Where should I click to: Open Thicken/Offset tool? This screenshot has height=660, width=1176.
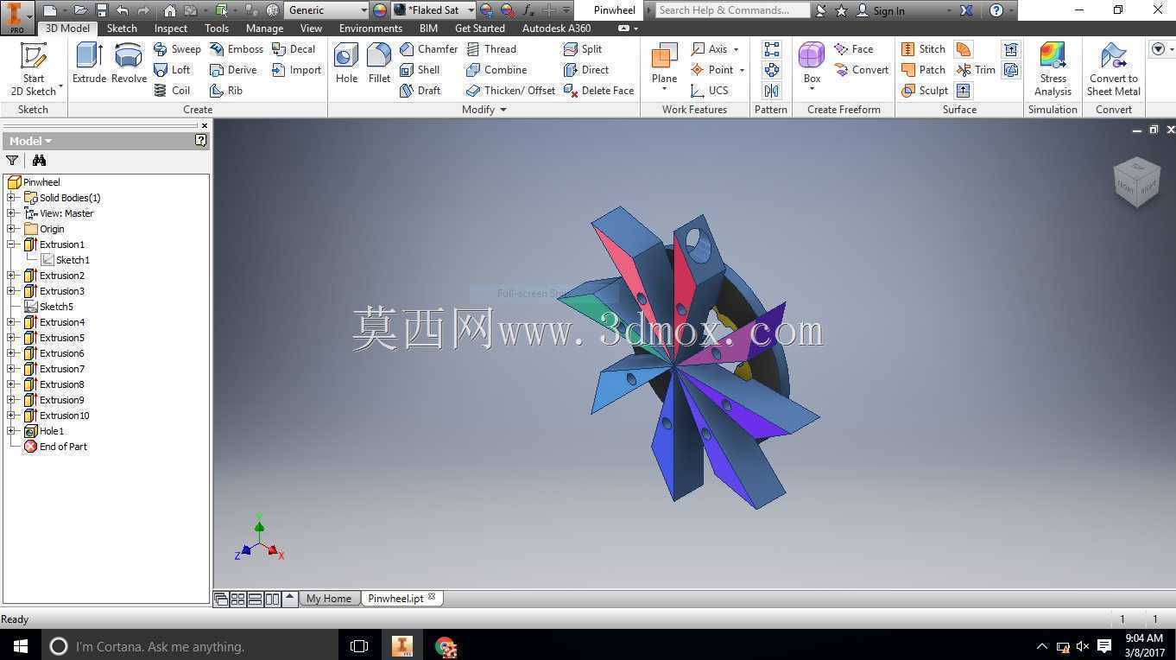510,91
